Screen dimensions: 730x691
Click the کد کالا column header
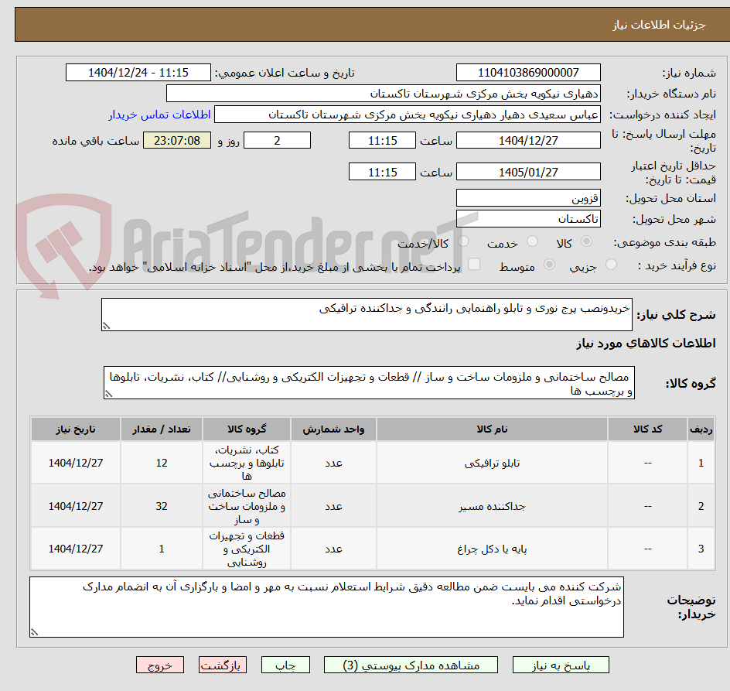647,429
